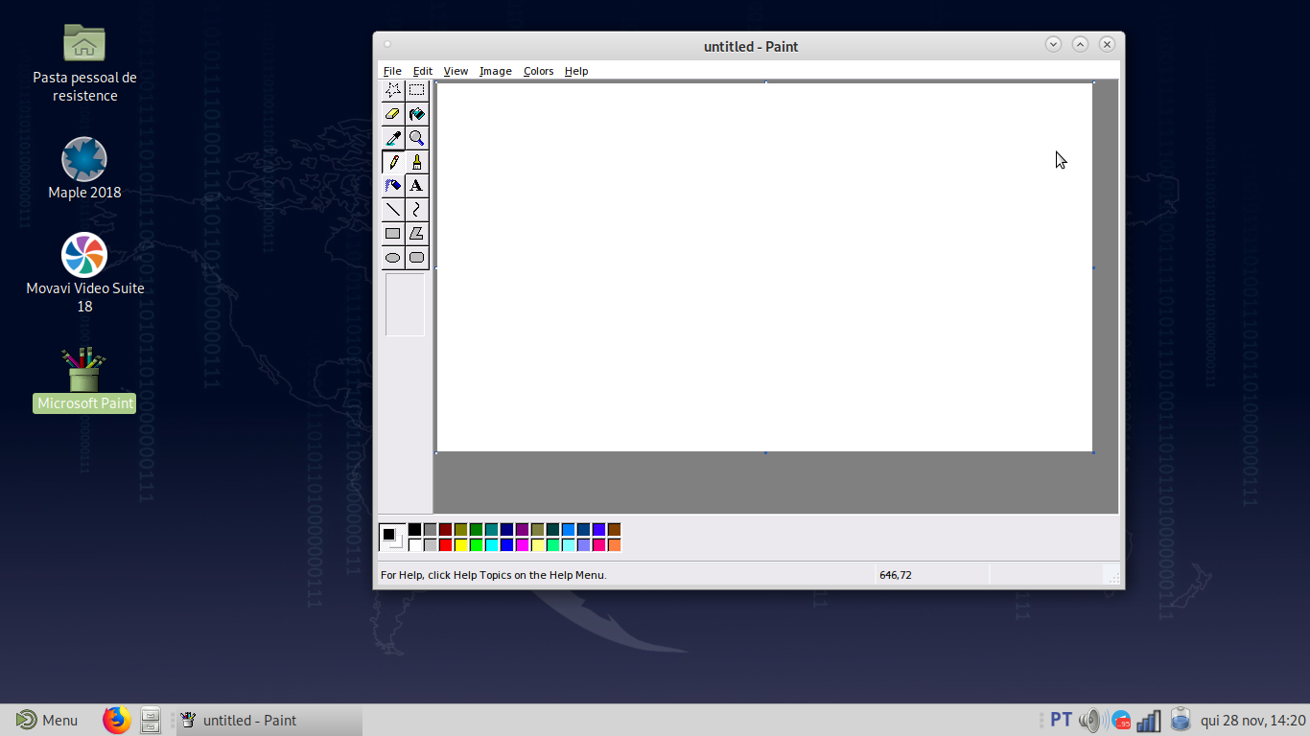1310x736 pixels.
Task: Pick the brown palette swatch
Action: point(615,530)
